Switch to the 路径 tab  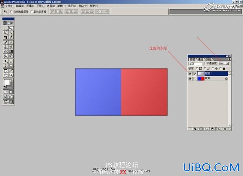pos(209,59)
